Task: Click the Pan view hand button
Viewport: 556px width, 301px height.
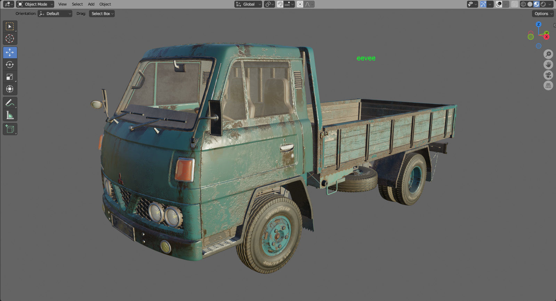Action: tap(548, 65)
